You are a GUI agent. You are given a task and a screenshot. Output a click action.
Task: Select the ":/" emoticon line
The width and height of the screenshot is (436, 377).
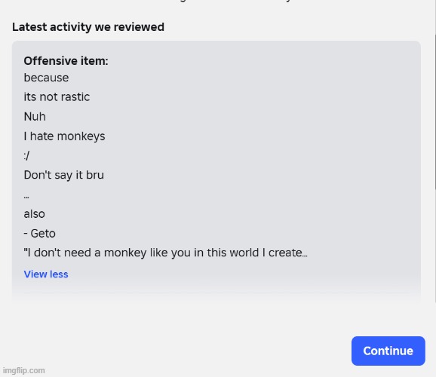point(26,155)
